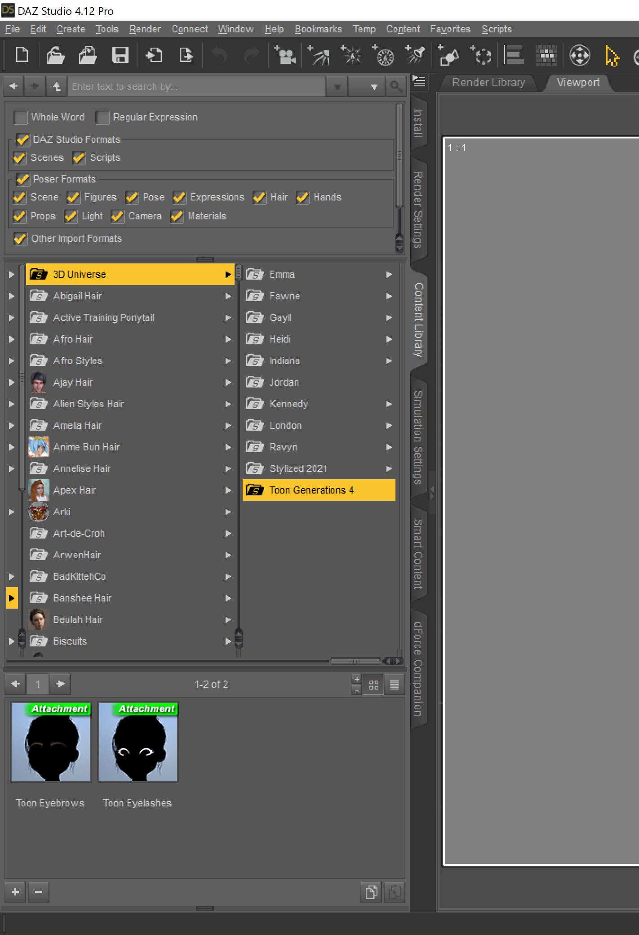Expand the Biscuits folder arrow
639x935 pixels.
pos(228,641)
